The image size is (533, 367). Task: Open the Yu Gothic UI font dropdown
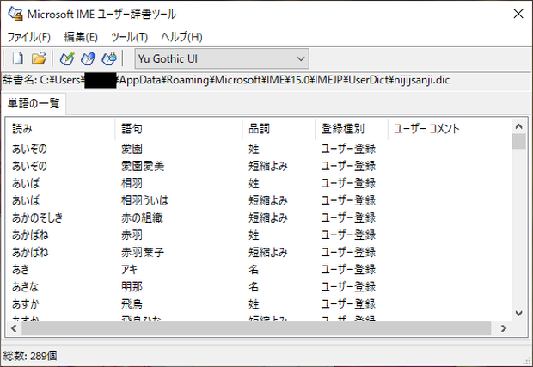pyautogui.click(x=222, y=58)
